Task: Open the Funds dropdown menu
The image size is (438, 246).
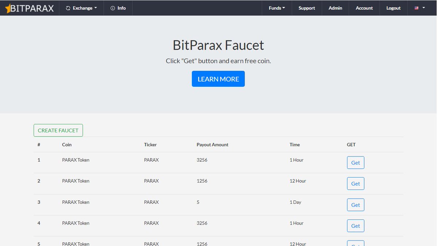Action: 277,8
